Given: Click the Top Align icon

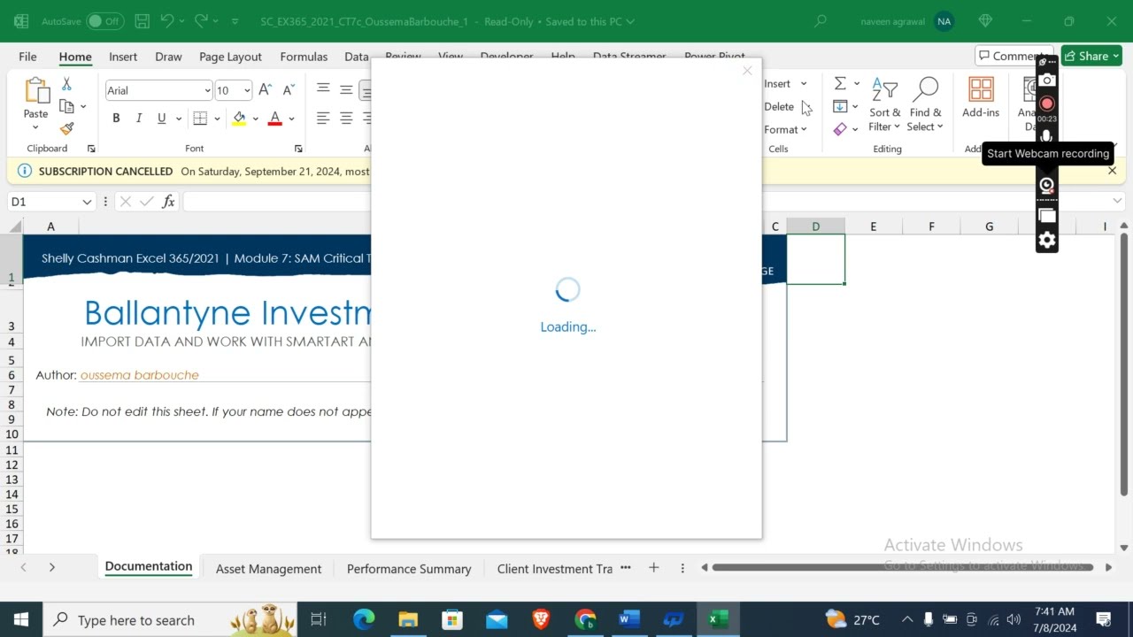Looking at the screenshot, I should click(323, 88).
